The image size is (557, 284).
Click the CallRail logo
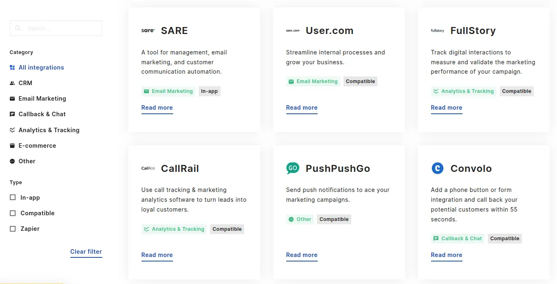148,168
